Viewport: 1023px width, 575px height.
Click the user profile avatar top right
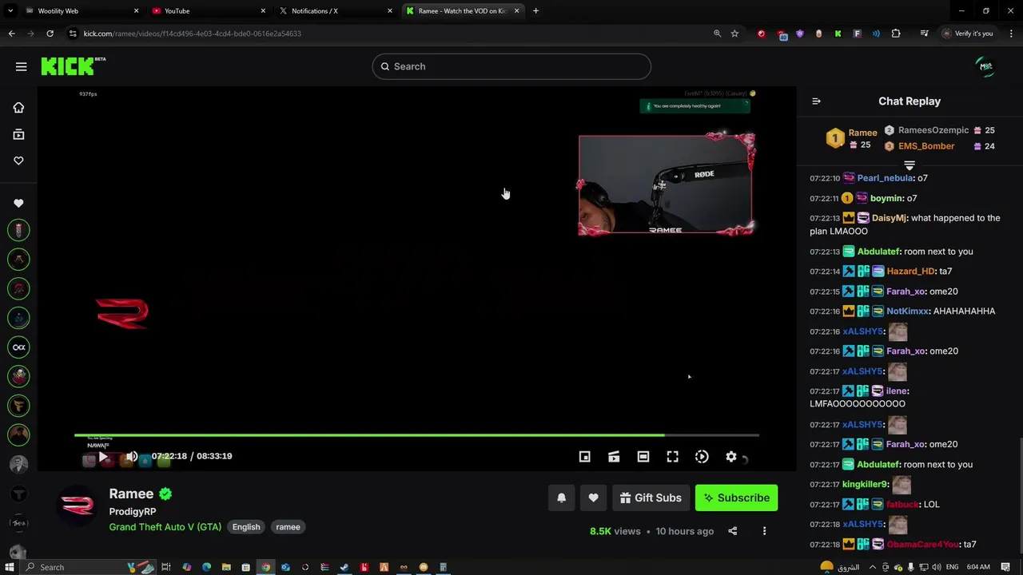(986, 66)
